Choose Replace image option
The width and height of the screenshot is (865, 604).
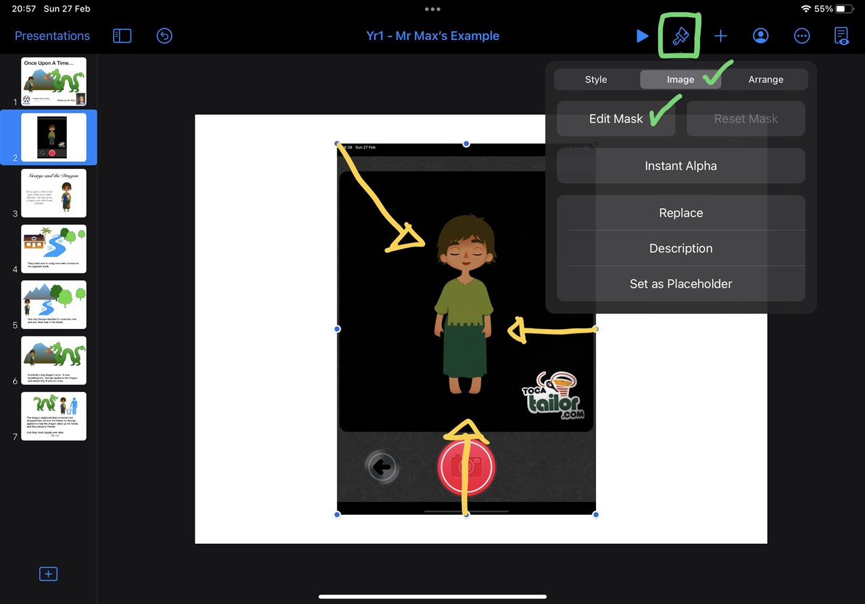click(x=681, y=213)
